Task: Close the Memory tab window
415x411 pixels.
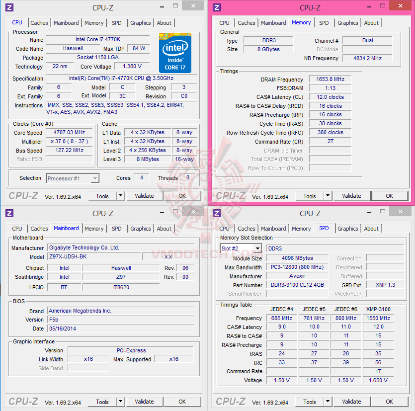Action: pyautogui.click(x=401, y=5)
